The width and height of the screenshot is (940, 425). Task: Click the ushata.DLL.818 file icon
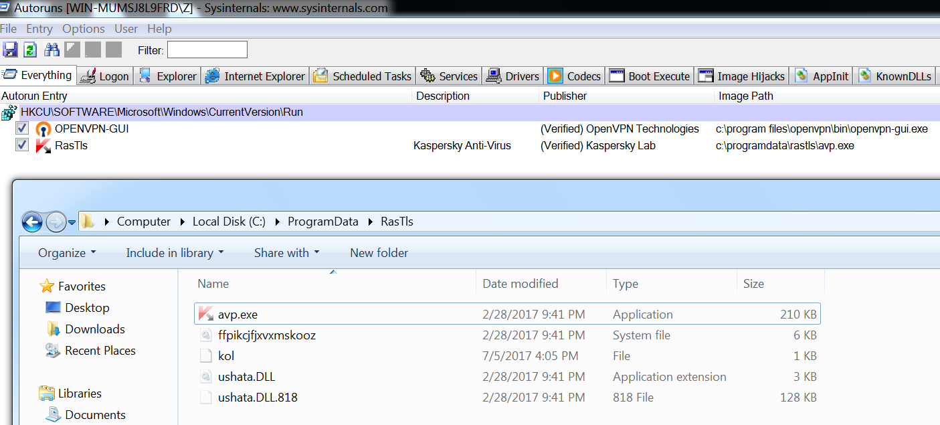tap(207, 398)
